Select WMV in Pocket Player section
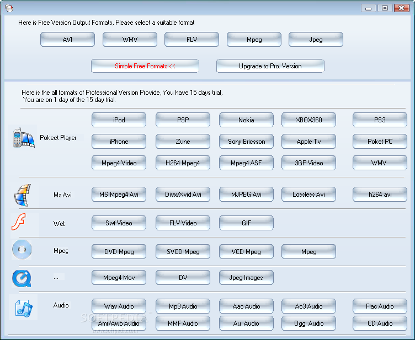Screen dimensions: 415x340 [380, 163]
